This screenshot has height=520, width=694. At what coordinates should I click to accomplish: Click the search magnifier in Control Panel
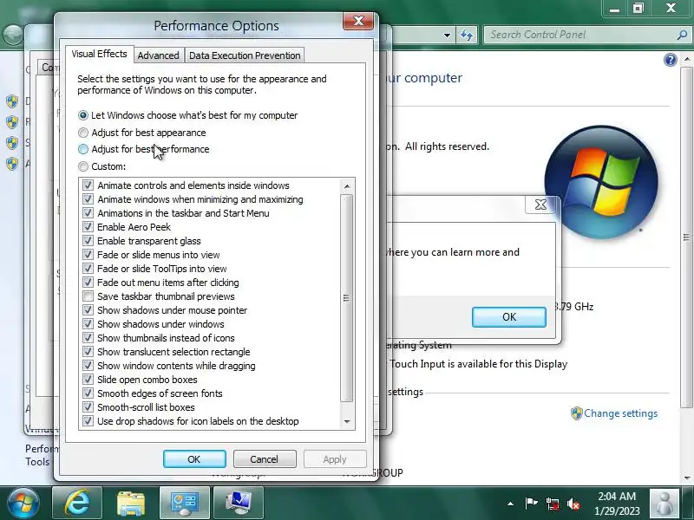click(x=682, y=35)
